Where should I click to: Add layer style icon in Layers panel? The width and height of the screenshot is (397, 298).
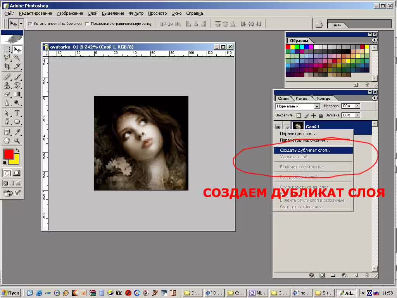(x=311, y=275)
